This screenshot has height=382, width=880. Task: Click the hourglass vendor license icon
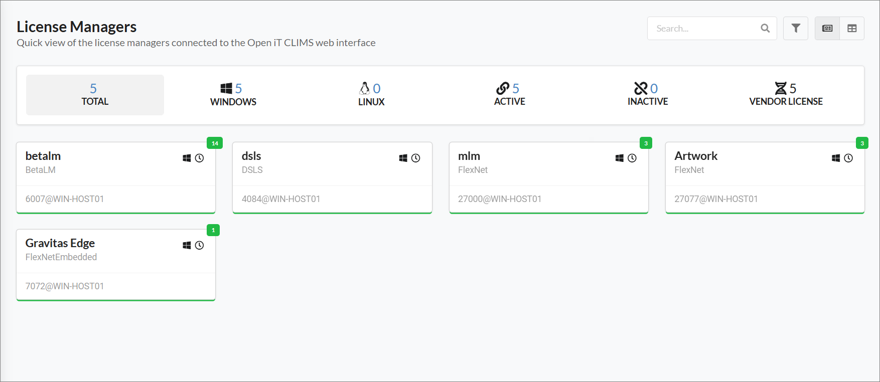pyautogui.click(x=781, y=88)
